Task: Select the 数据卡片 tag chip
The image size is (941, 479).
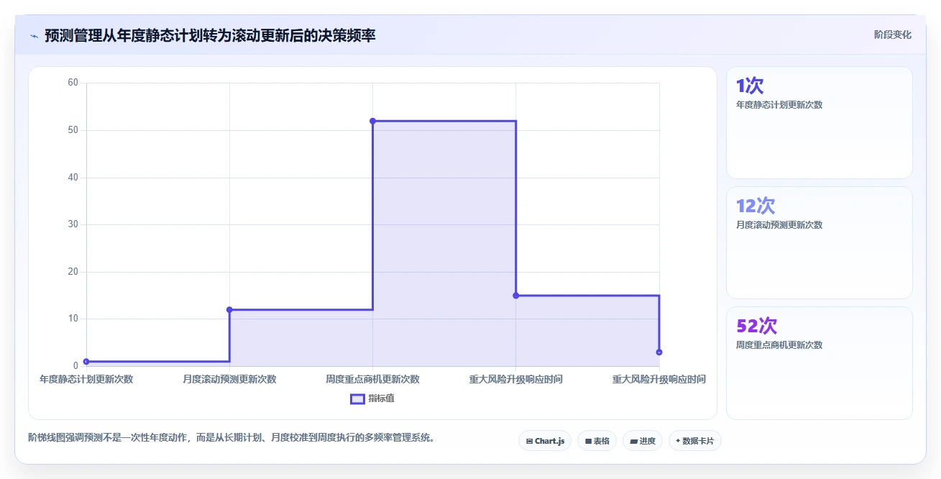Action: pos(694,441)
